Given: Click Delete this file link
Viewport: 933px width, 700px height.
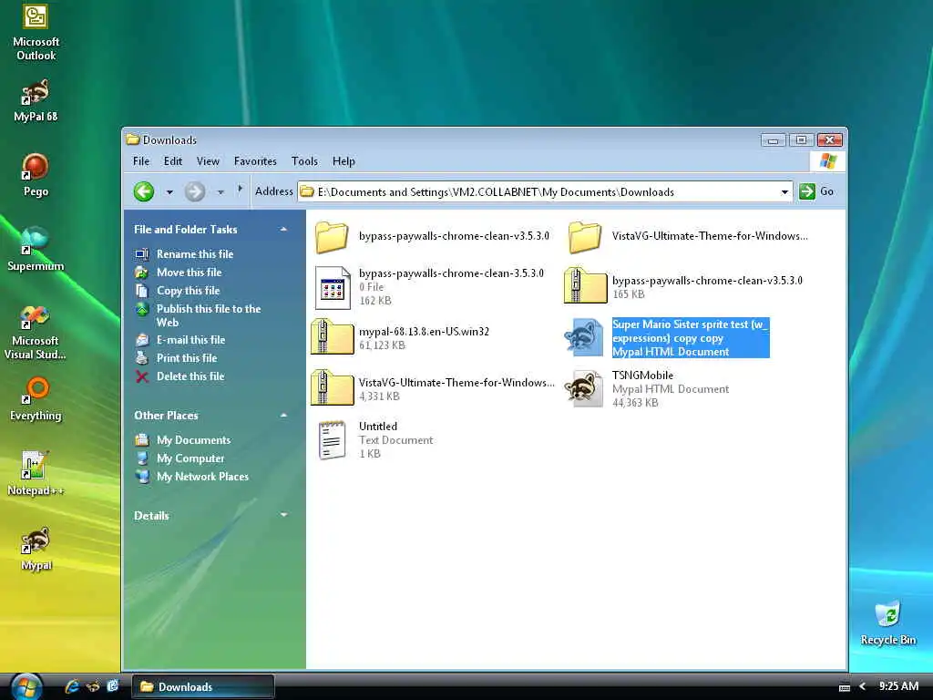Looking at the screenshot, I should 190,376.
